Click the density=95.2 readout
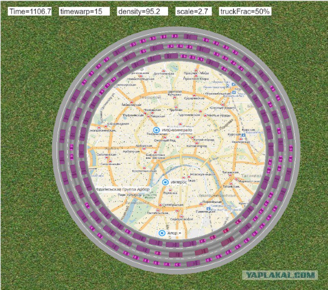The image size is (328, 290). click(142, 11)
